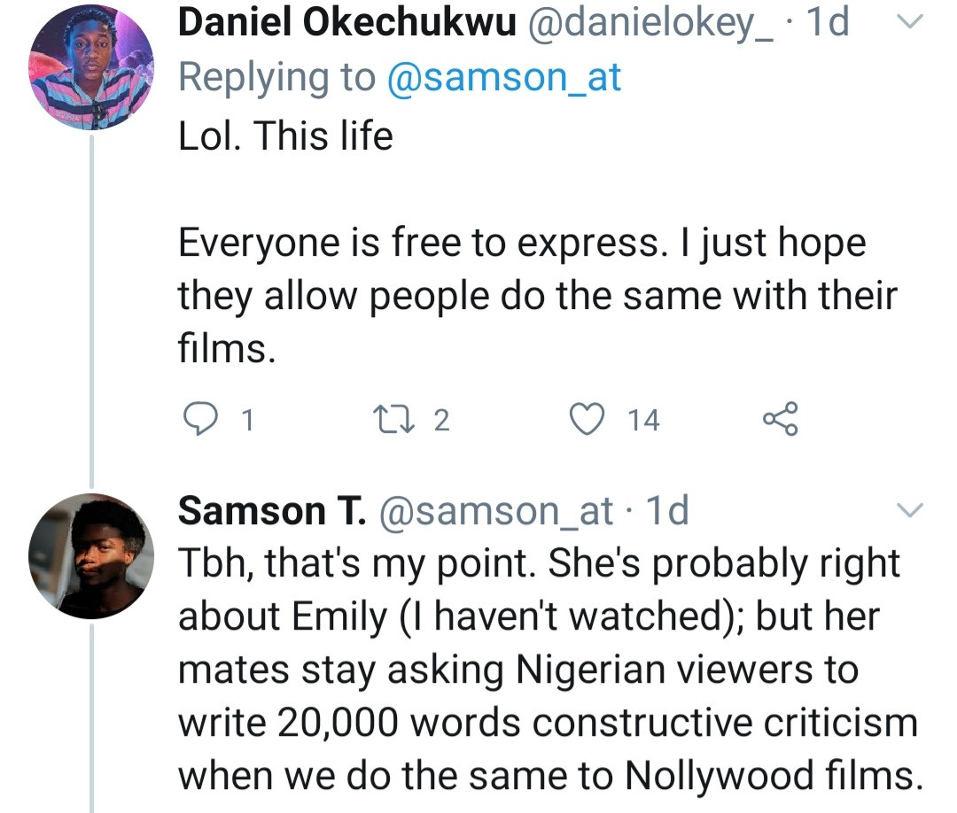
Task: Click the retweet count of 2
Action: [441, 419]
